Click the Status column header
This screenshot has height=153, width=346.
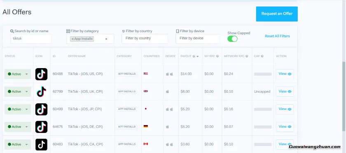coord(10,56)
